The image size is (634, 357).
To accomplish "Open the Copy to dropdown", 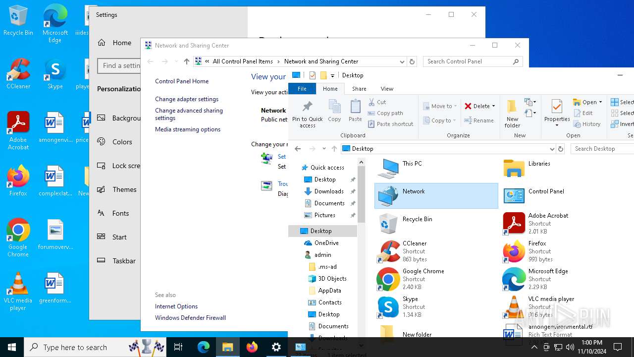I will tap(440, 120).
